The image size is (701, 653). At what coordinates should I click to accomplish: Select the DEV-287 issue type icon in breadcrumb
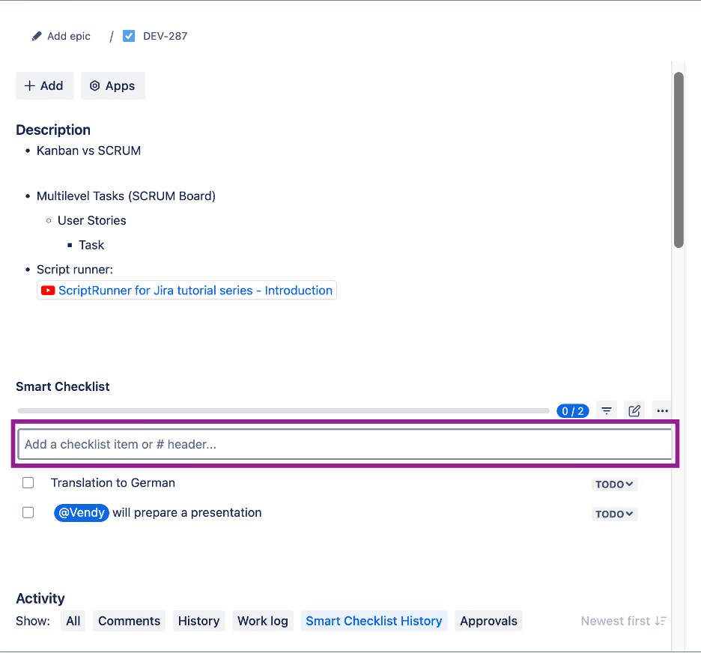(x=129, y=35)
